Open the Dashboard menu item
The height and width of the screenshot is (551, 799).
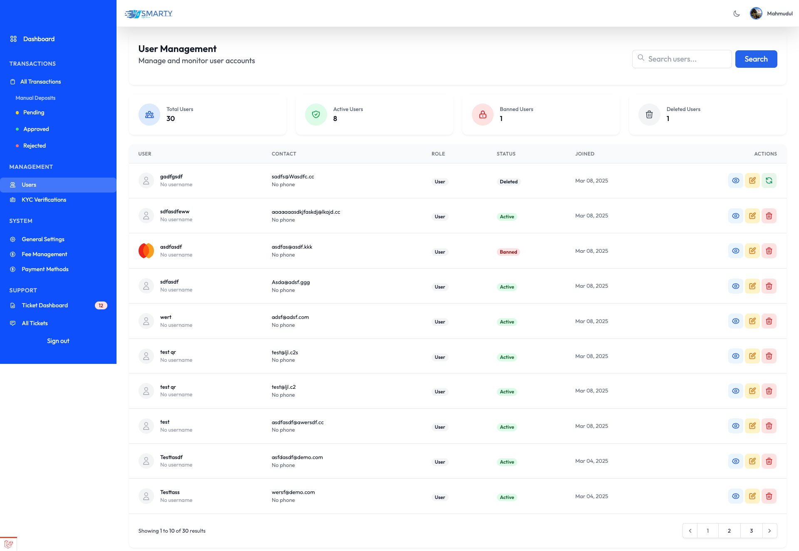click(x=39, y=39)
